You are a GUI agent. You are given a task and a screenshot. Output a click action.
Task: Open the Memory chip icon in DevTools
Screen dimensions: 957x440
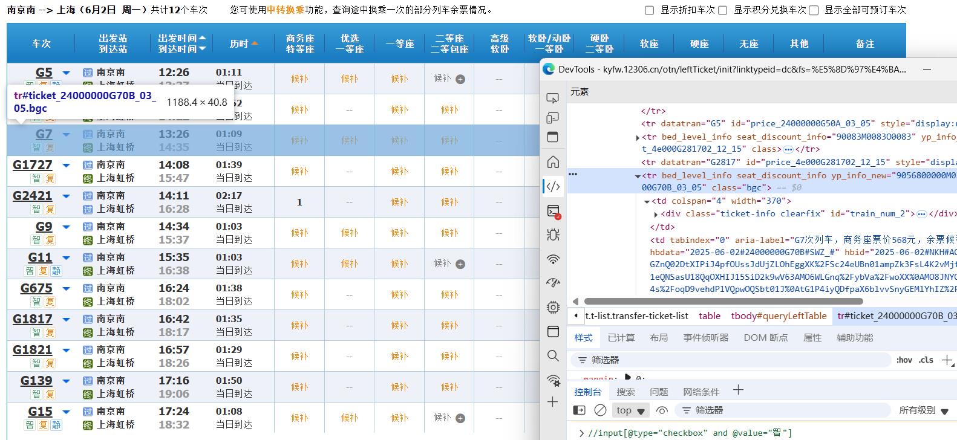(552, 307)
